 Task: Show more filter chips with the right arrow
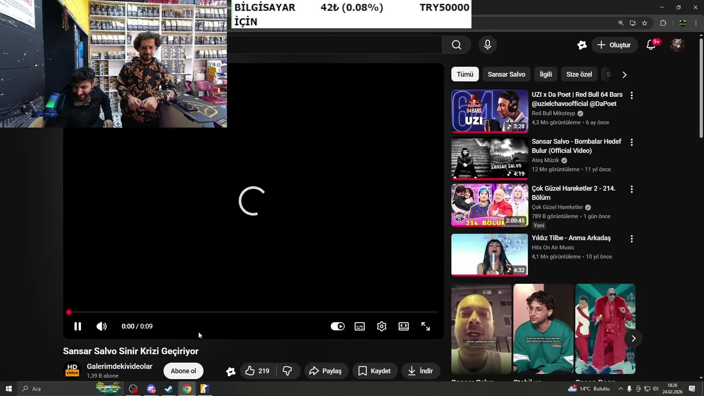624,74
